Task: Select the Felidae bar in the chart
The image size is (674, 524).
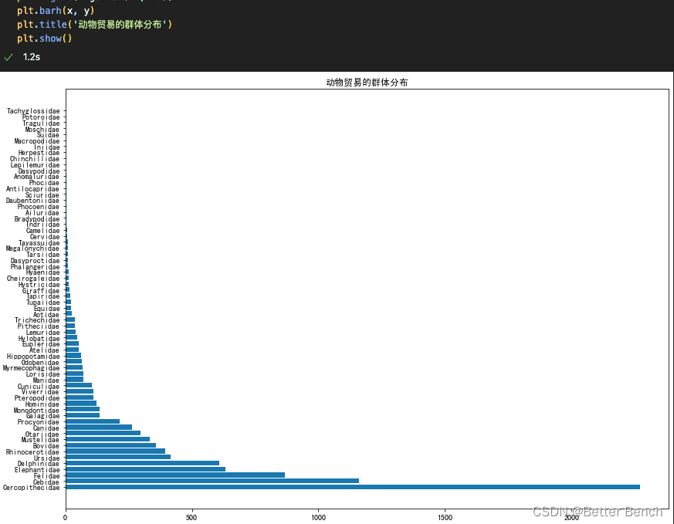Action: tap(175, 475)
